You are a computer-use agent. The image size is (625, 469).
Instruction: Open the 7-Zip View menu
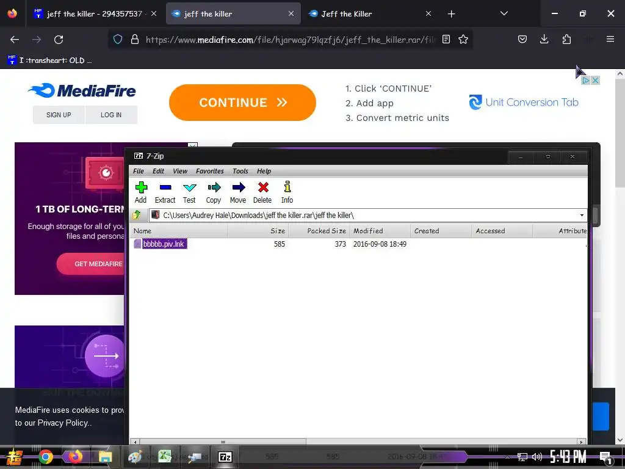pos(180,171)
